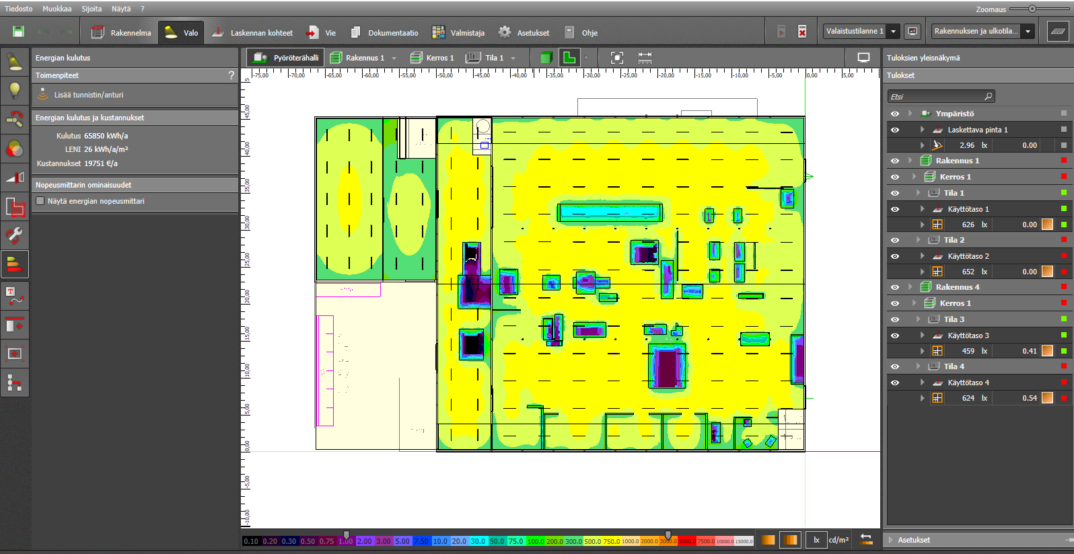The image size is (1074, 554).
Task: Open the Valmistaja manufacturers tab
Action: pyautogui.click(x=458, y=32)
